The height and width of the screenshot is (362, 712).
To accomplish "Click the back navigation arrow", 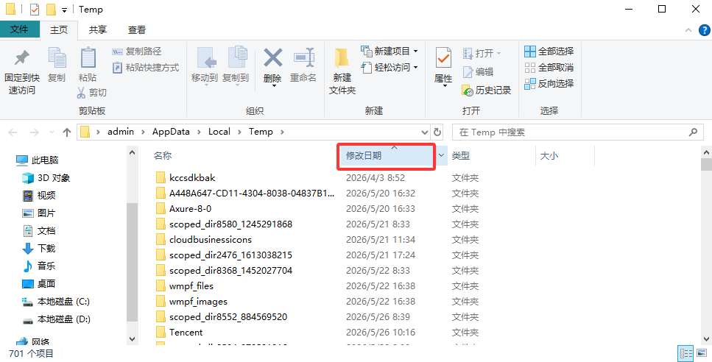I will [13, 132].
